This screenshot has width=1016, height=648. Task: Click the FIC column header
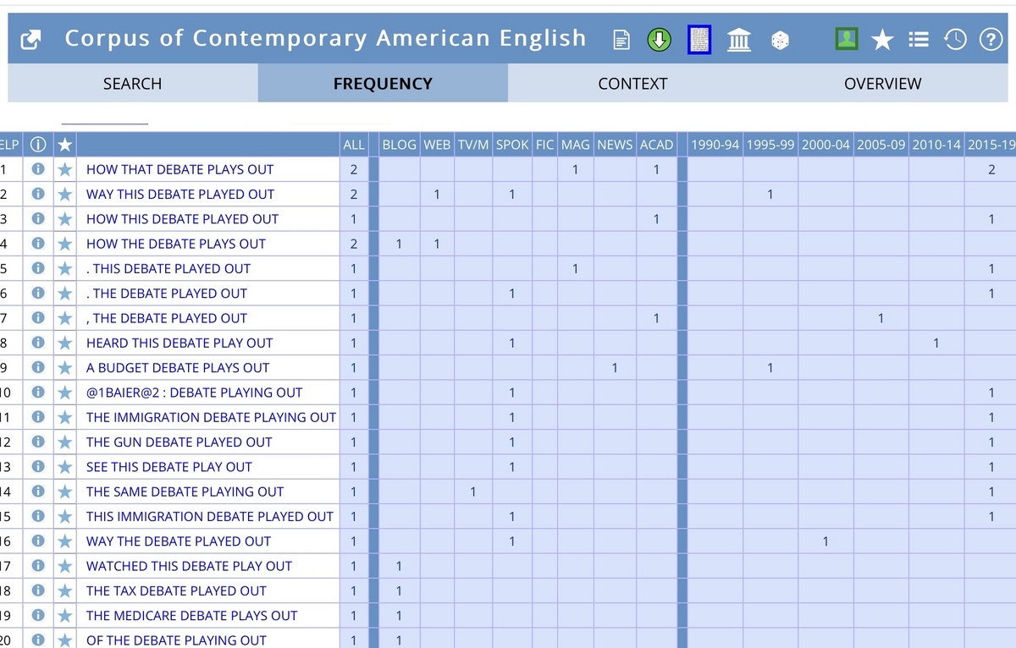pos(545,145)
